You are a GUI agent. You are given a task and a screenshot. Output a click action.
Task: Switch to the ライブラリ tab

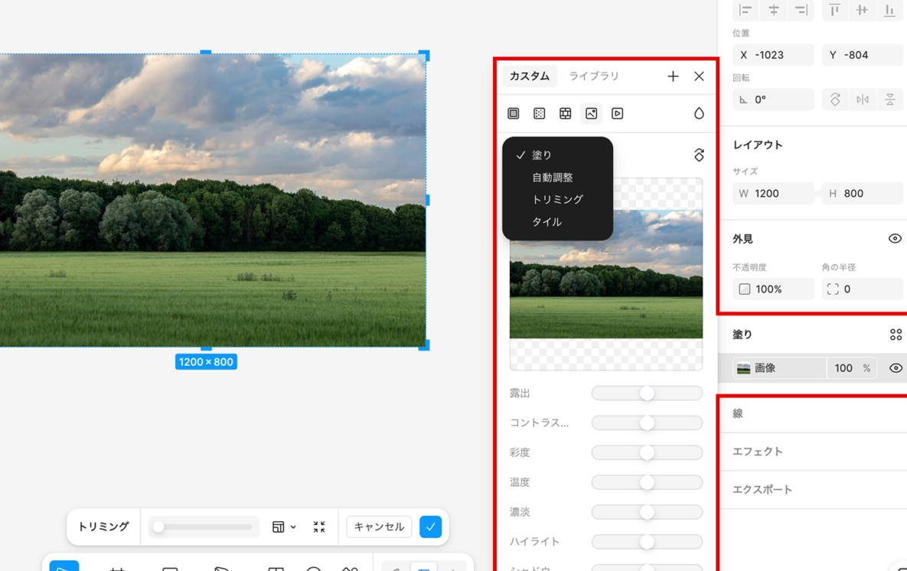(594, 76)
